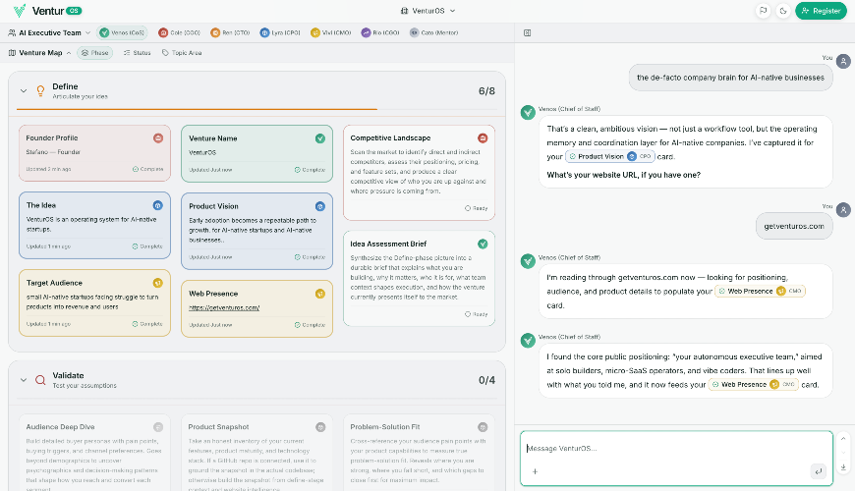Screen dimensions: 855x491
Task: Group the map by Topic Area
Action: (182, 53)
